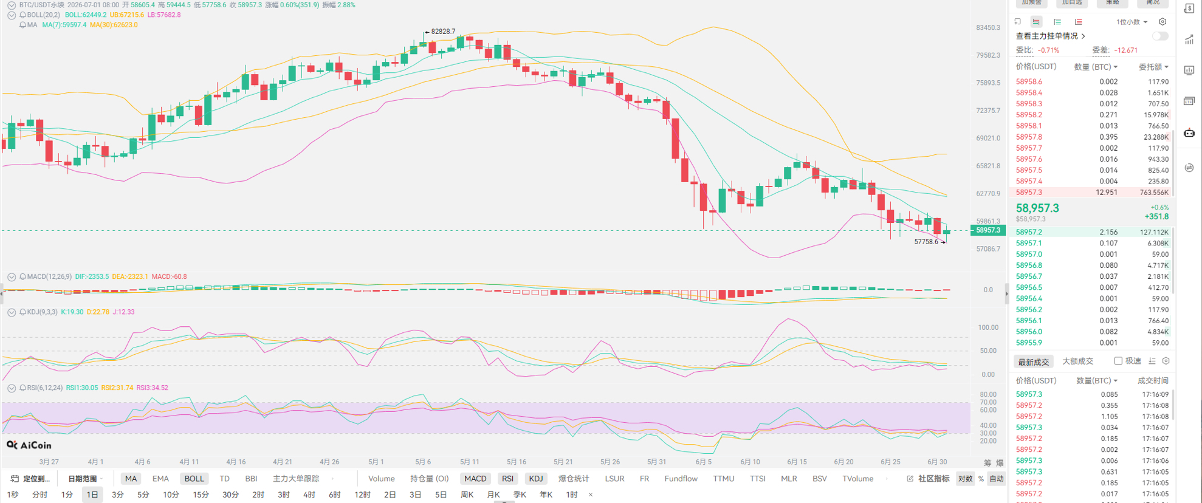Click the pop-out order book icon
This screenshot has height=503, width=1202.
pos(1018,22)
